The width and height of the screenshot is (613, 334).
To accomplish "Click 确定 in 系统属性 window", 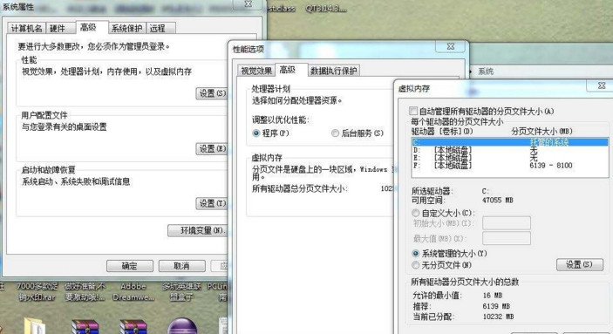I will coord(130,266).
